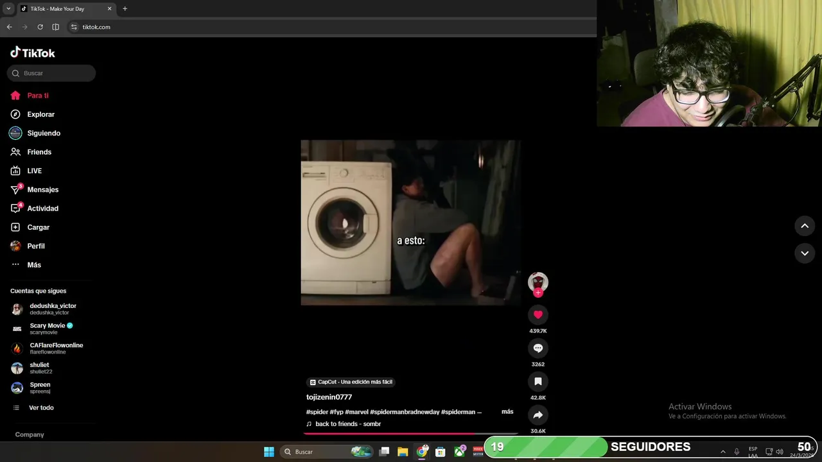
Task: Click the microphone tray icon
Action: click(737, 452)
